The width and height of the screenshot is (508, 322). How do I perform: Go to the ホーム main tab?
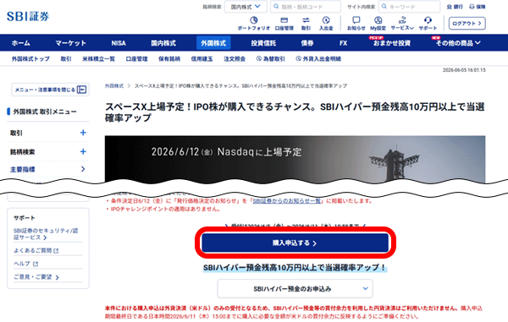(20, 43)
